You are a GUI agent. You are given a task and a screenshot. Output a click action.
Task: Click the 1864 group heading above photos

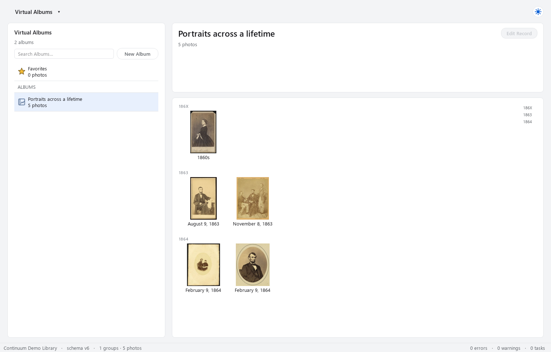[183, 239]
